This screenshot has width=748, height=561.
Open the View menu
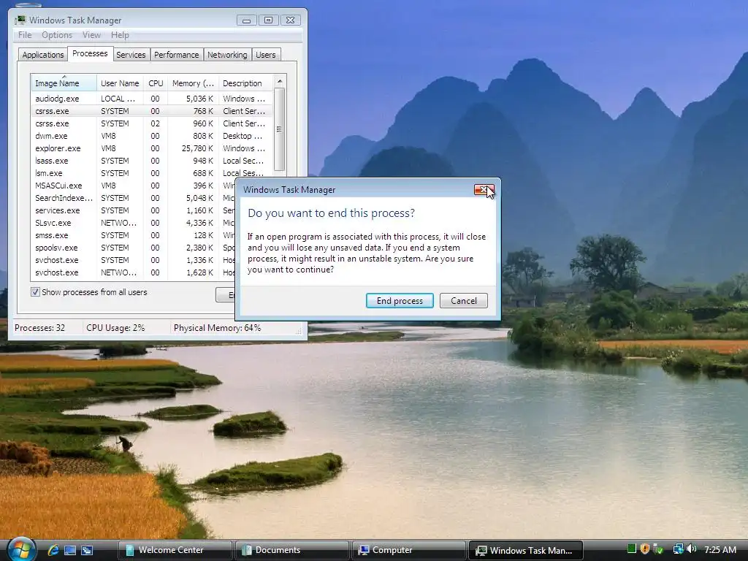tap(91, 35)
